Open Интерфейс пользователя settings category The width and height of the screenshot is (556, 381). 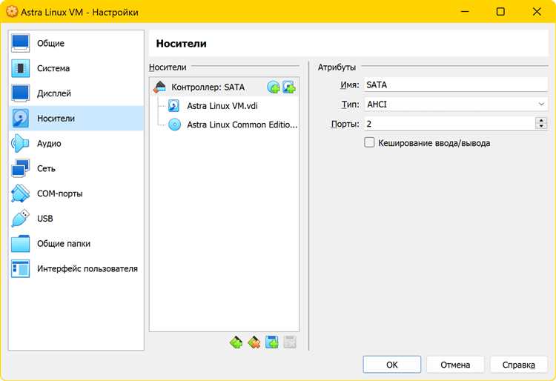click(76, 268)
